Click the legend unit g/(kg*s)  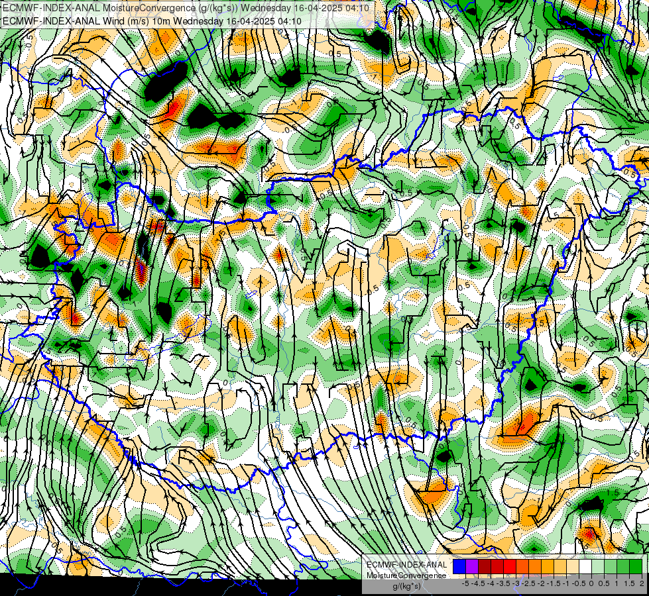pyautogui.click(x=407, y=586)
